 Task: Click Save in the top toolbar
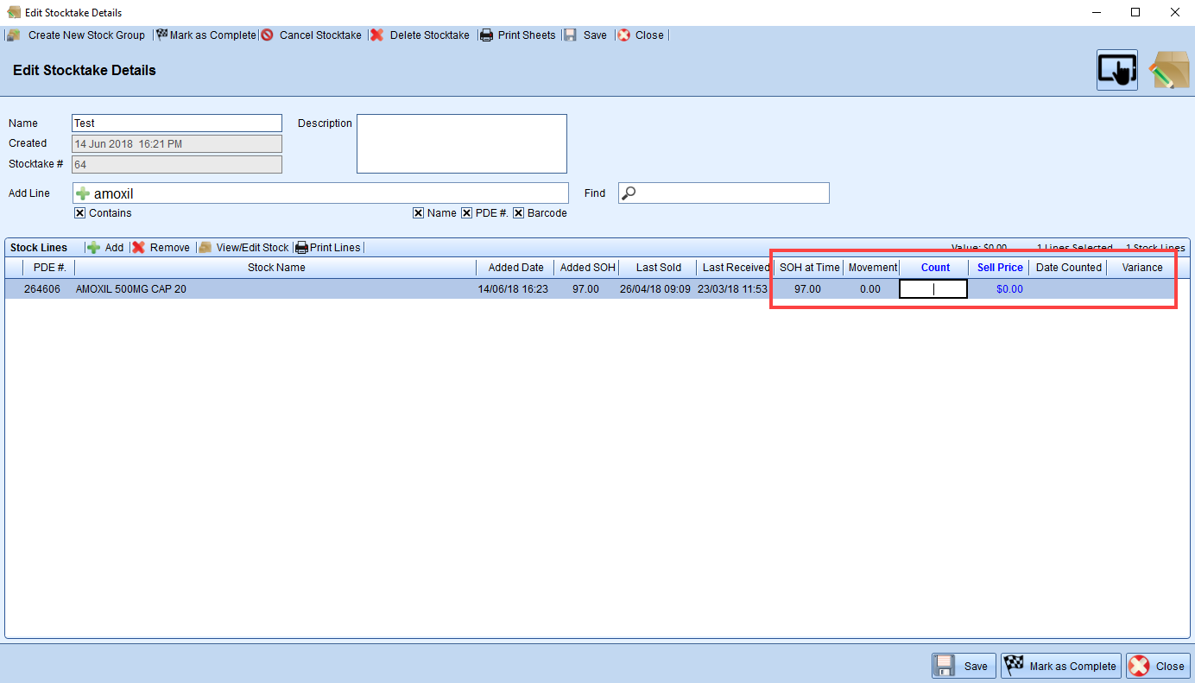point(586,35)
